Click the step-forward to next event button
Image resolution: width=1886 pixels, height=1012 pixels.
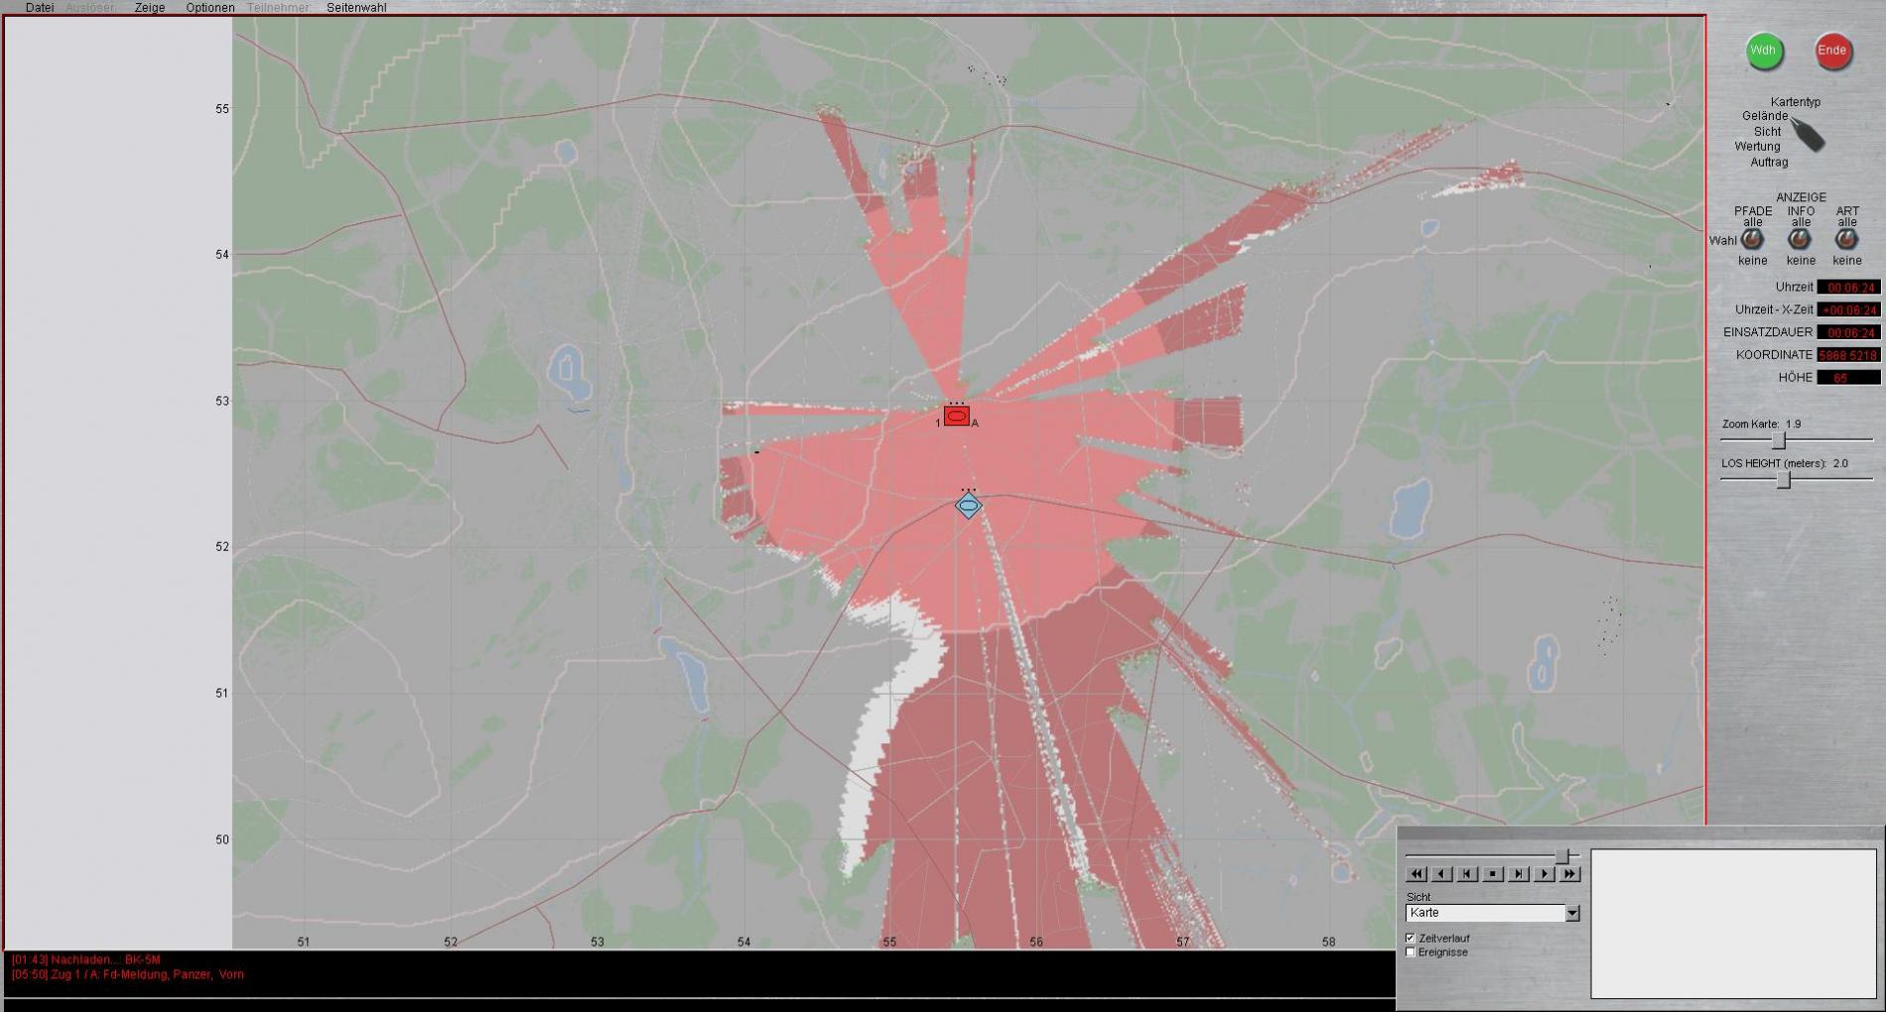click(x=1519, y=874)
